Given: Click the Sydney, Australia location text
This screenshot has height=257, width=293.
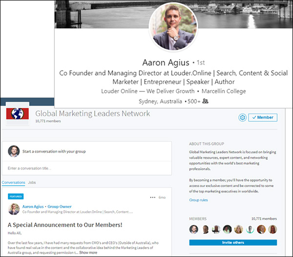Looking at the screenshot, I should click(160, 101).
